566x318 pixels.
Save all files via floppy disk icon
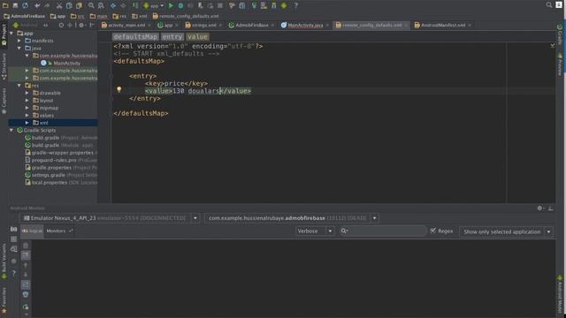pyautogui.click(x=15, y=5)
